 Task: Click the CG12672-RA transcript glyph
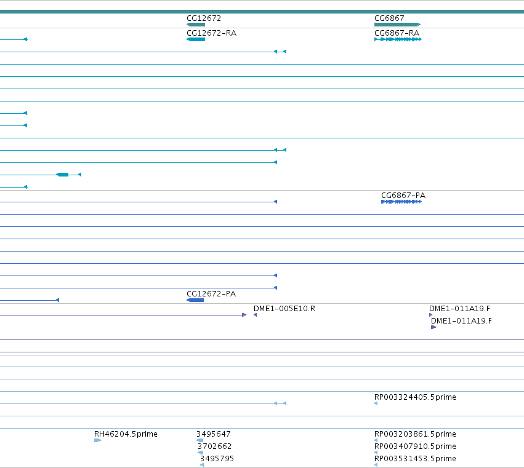pos(196,39)
